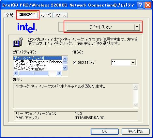Click the 値(V): label

coord(78,52)
